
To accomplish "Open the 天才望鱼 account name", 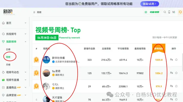I will pyautogui.click(x=57, y=97).
